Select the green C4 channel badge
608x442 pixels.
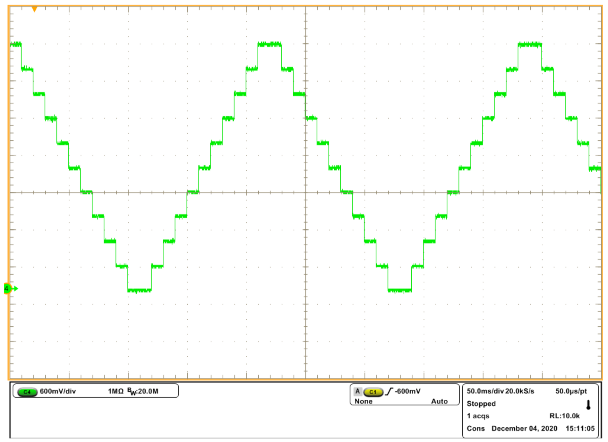(x=27, y=392)
